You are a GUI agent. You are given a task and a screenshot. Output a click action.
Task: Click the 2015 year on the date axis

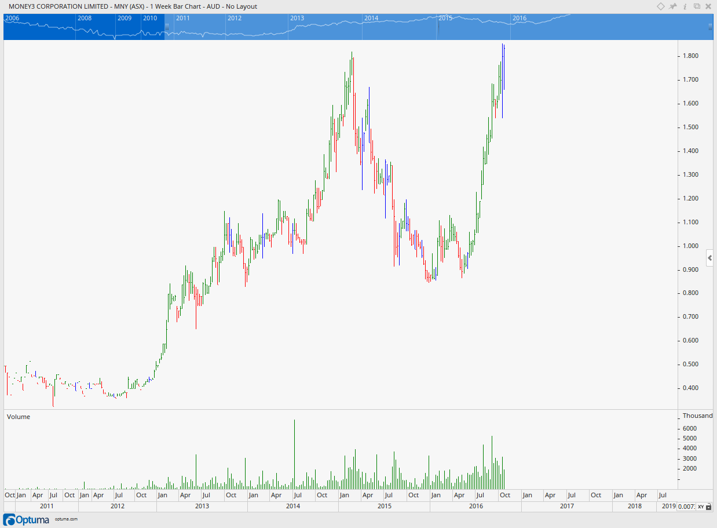[x=385, y=507]
